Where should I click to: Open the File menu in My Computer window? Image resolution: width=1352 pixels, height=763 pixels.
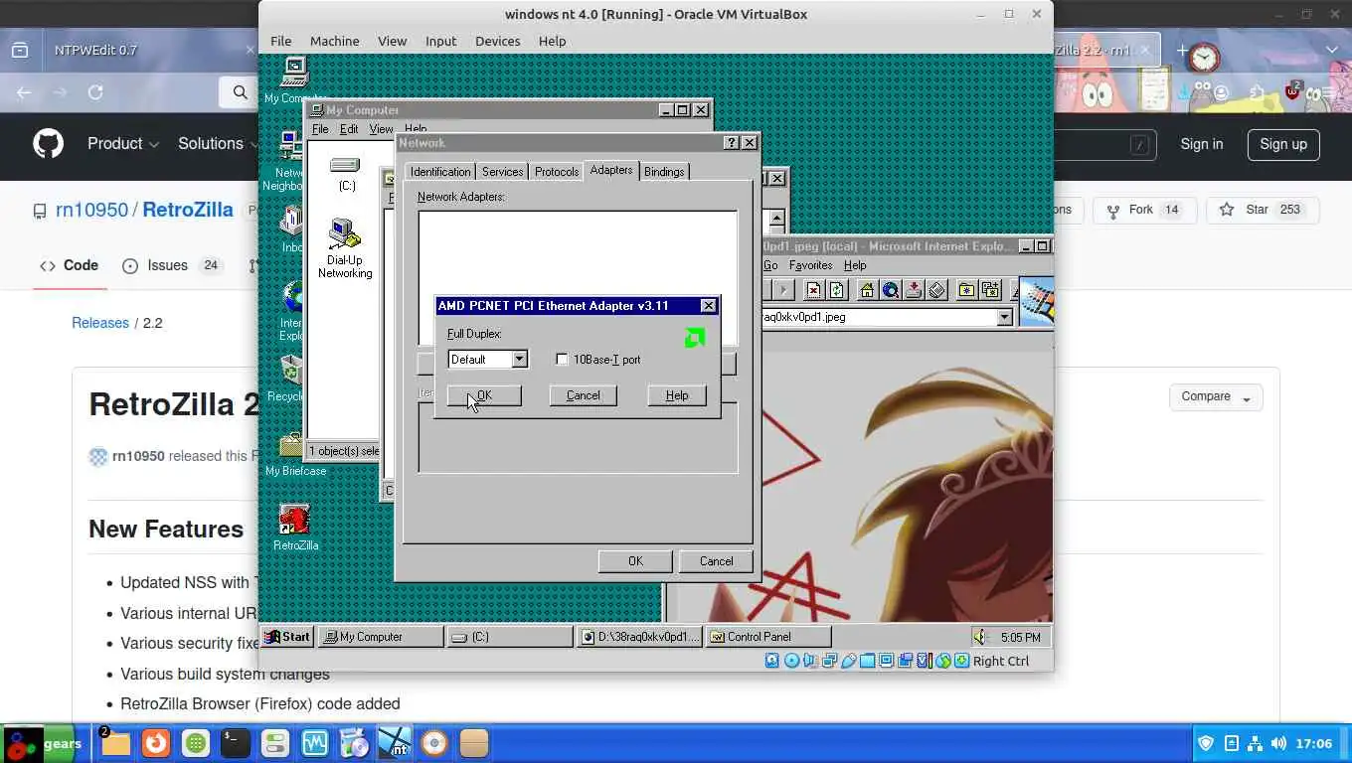pos(320,129)
